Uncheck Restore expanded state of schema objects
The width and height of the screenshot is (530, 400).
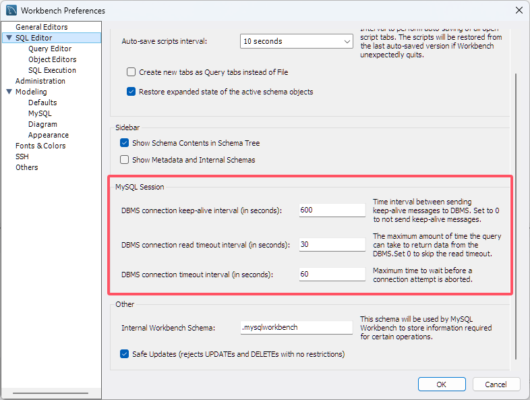(131, 92)
